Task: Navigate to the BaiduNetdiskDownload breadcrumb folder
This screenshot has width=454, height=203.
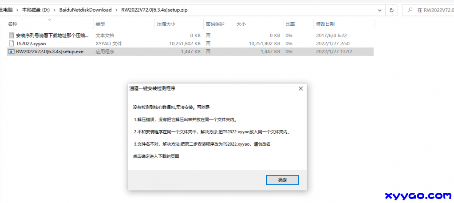Action: [x=86, y=10]
